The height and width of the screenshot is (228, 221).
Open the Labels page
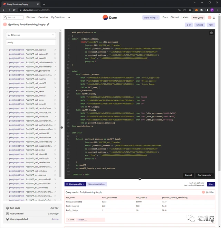185,17
